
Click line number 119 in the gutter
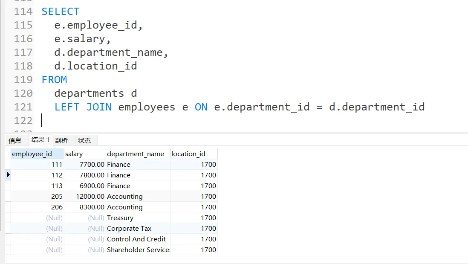point(23,80)
